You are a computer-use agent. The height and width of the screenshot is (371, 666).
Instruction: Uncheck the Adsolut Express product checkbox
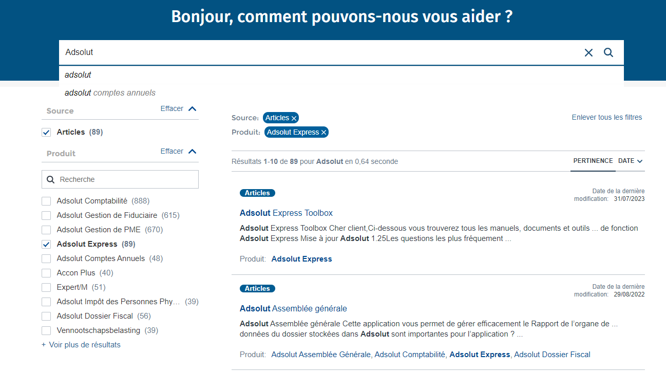click(46, 244)
